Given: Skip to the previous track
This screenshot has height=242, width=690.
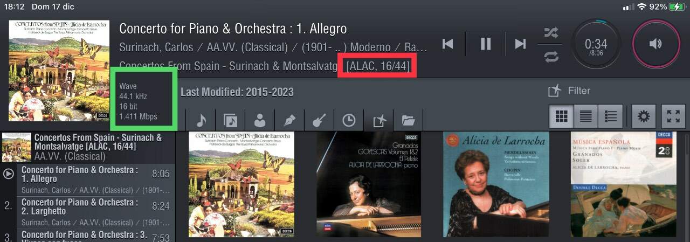Looking at the screenshot, I should tap(447, 44).
